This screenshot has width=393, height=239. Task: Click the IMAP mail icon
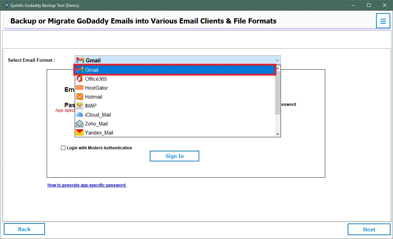(80, 106)
